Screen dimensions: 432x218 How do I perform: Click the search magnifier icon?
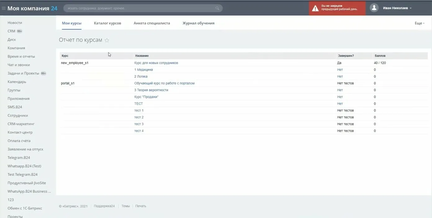[x=217, y=8]
